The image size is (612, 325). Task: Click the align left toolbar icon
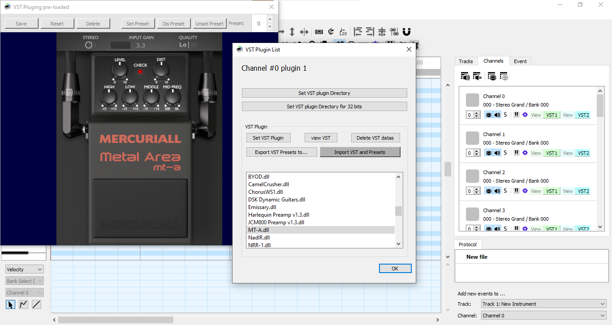(358, 32)
